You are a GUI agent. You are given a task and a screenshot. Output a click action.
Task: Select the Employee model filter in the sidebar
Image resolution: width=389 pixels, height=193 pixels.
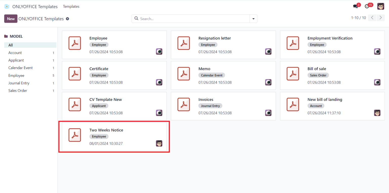(16, 75)
